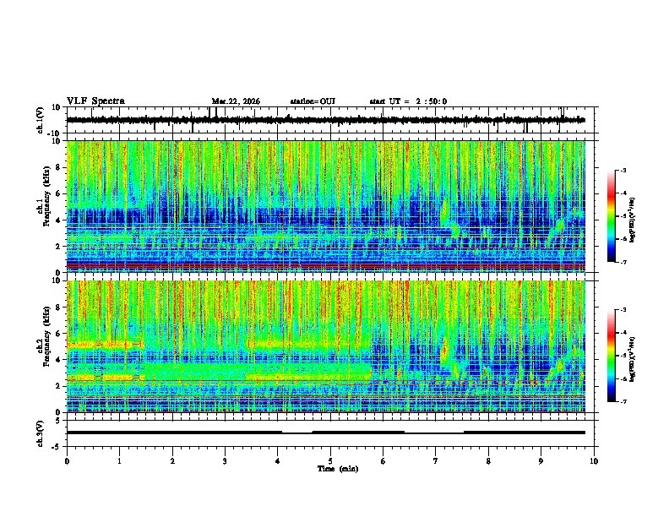Click the time axis tick labeled 0
This screenshot has width=669, height=517.
coord(67,461)
